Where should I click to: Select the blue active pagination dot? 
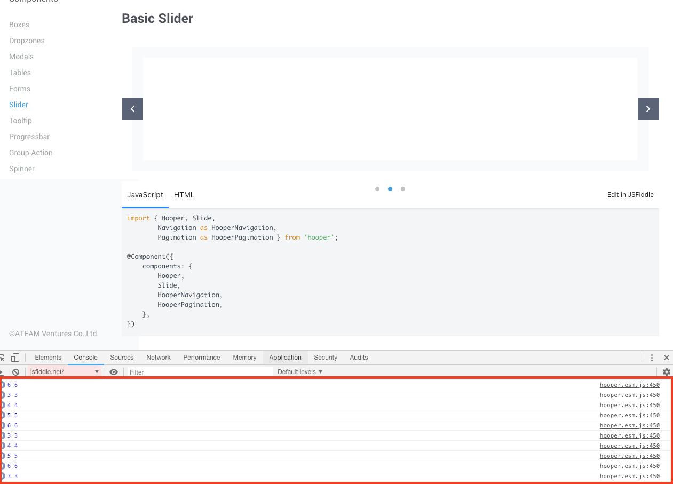[x=390, y=189]
